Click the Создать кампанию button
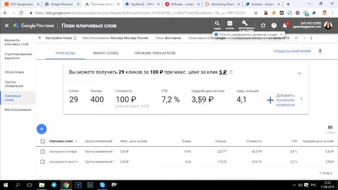338x190 pixels. pyautogui.click(x=292, y=51)
